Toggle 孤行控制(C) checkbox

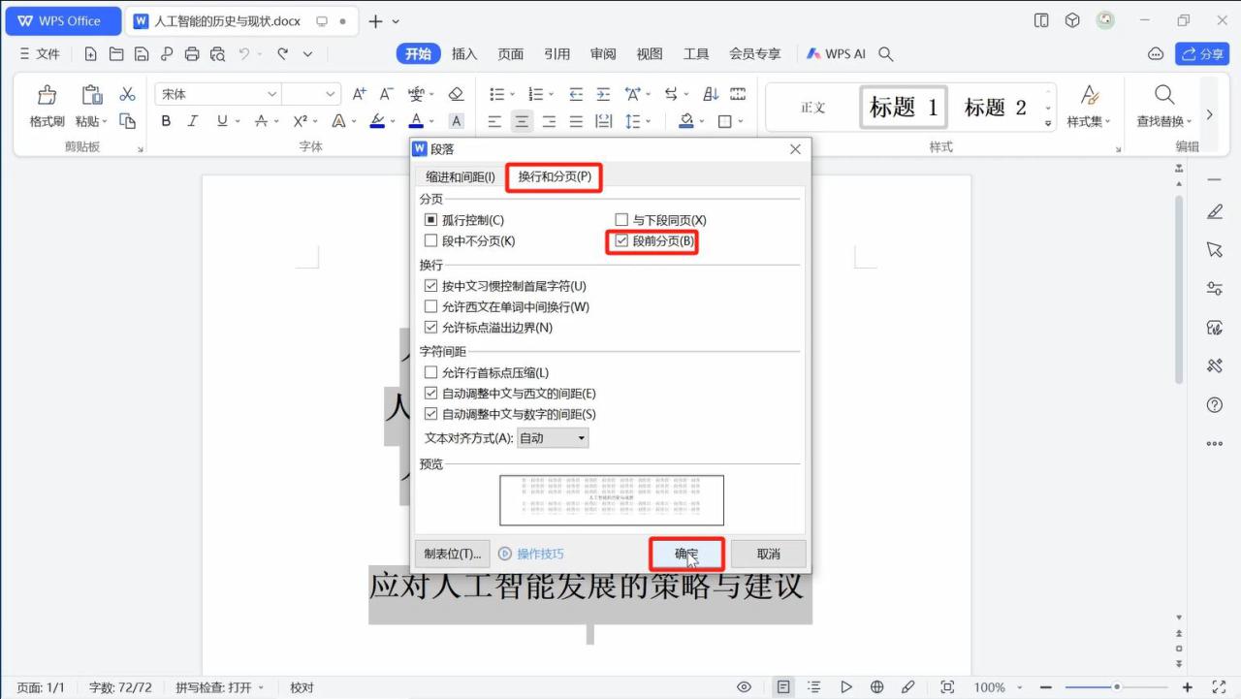pyautogui.click(x=431, y=220)
